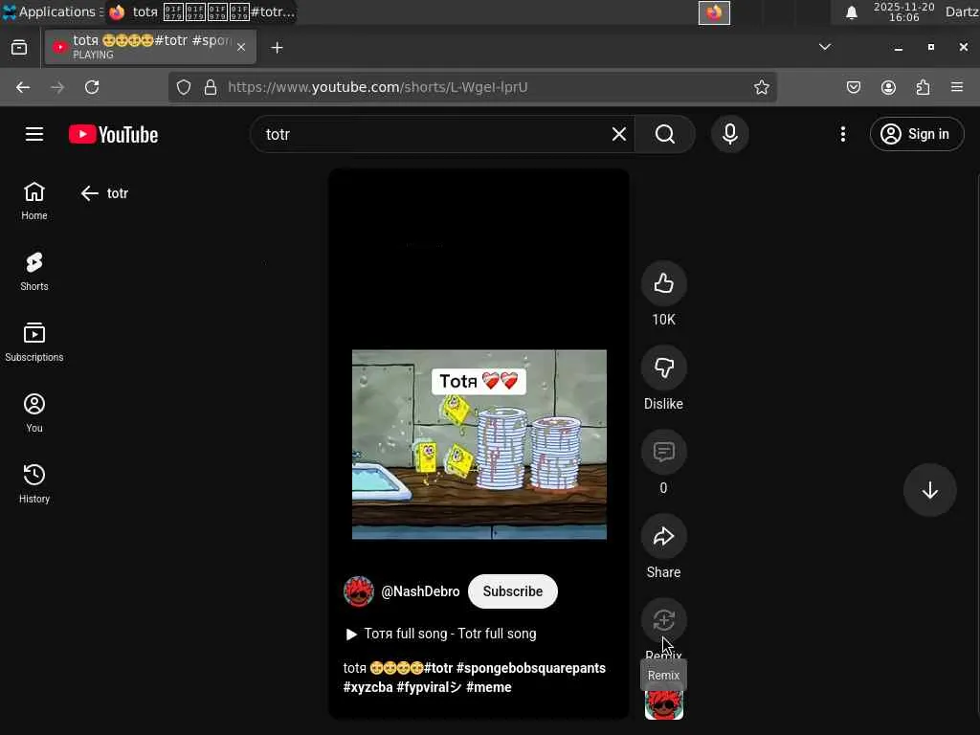Open the comments button showing 0

[664, 452]
